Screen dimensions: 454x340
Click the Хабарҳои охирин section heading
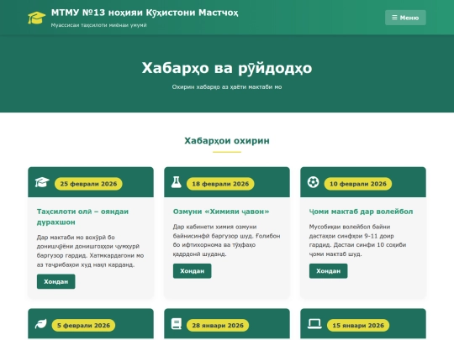coord(227,141)
